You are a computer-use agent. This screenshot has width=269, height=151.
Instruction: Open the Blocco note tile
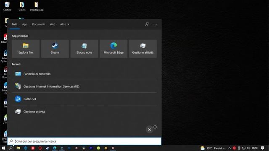pos(84,49)
